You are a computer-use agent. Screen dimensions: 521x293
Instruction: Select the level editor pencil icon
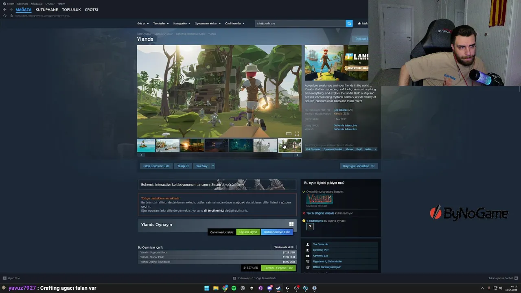pyautogui.click(x=308, y=267)
